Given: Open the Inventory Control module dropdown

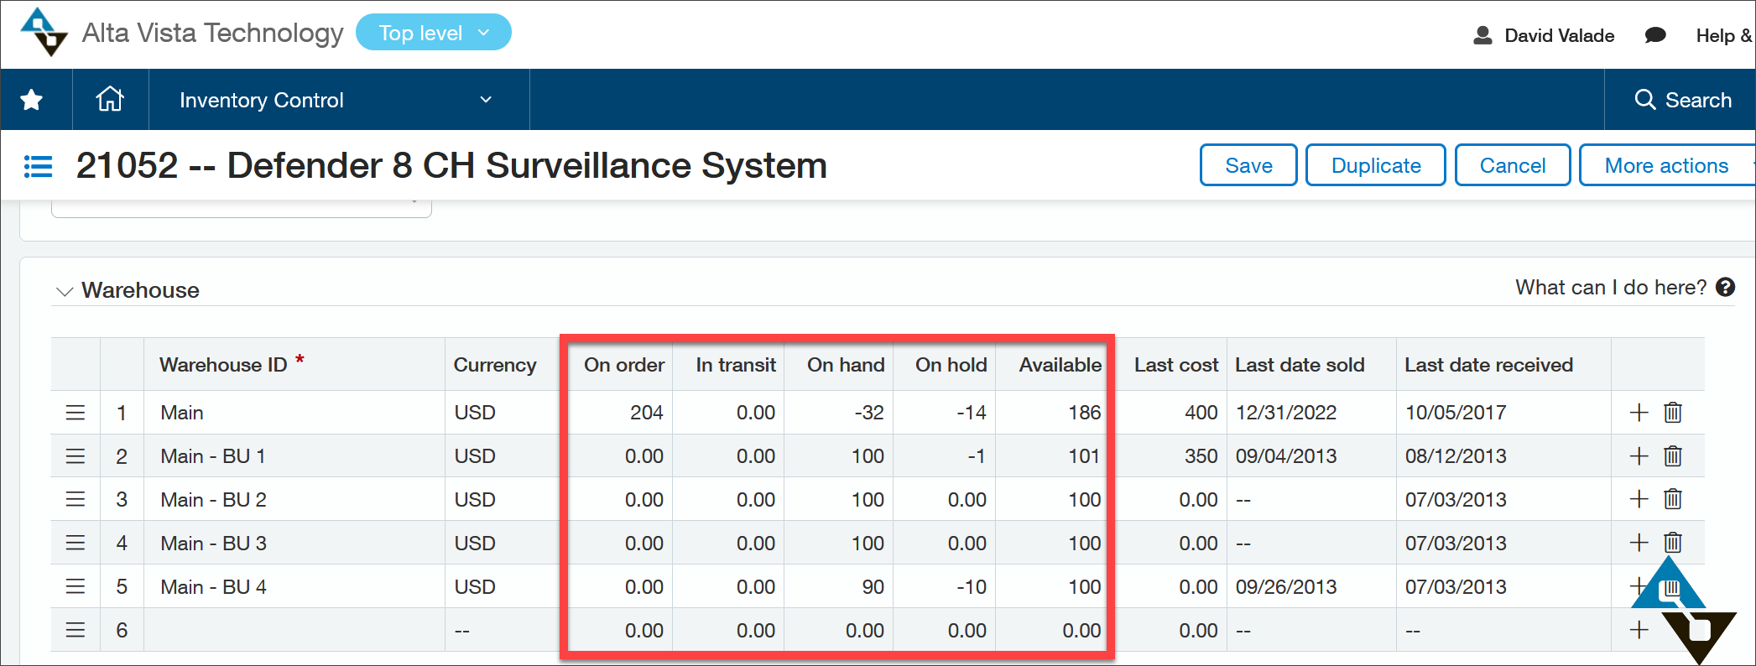Looking at the screenshot, I should point(339,100).
